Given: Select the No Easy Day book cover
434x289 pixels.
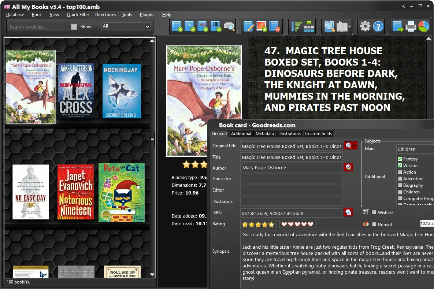Looking at the screenshot, I should [x=31, y=192].
